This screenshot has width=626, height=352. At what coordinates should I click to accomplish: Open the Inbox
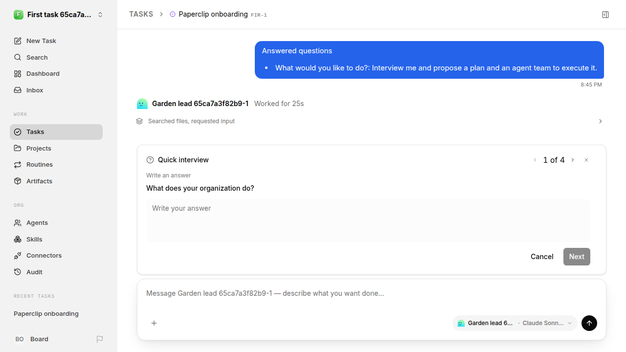coord(56,90)
